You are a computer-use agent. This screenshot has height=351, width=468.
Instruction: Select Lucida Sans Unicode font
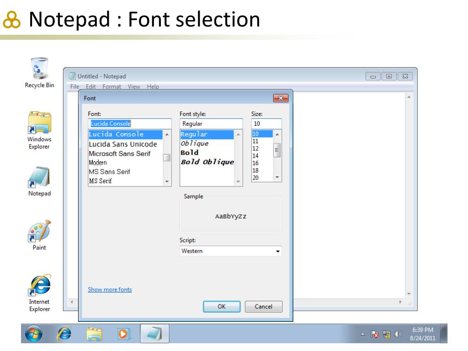tap(126, 144)
